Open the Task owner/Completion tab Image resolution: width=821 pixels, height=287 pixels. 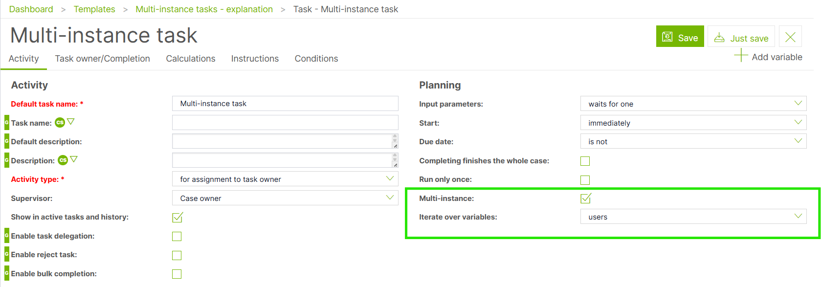pyautogui.click(x=103, y=59)
